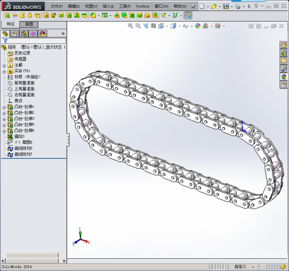Open the 文件(F) menu
This screenshot has width=289, height=271.
click(57, 6)
